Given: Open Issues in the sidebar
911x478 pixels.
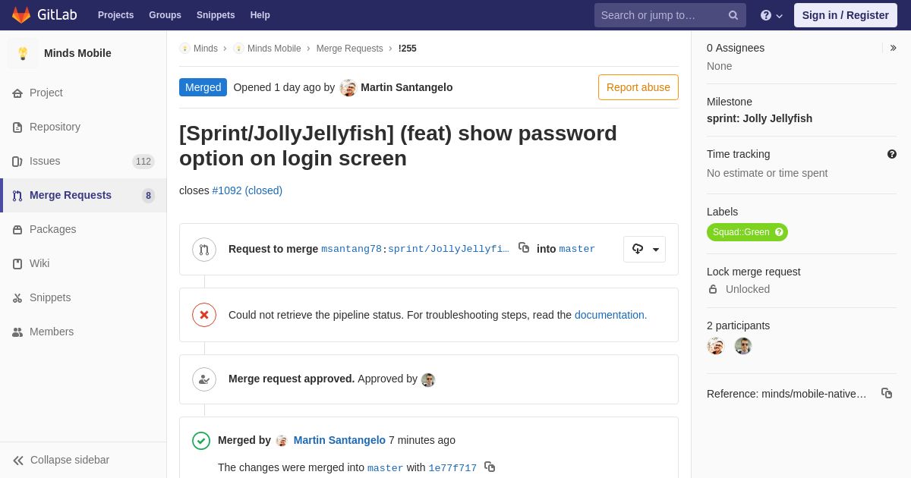Looking at the screenshot, I should (84, 161).
